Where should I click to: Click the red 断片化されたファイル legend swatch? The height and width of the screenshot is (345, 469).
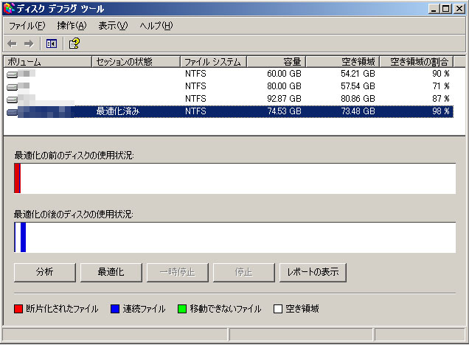click(18, 309)
